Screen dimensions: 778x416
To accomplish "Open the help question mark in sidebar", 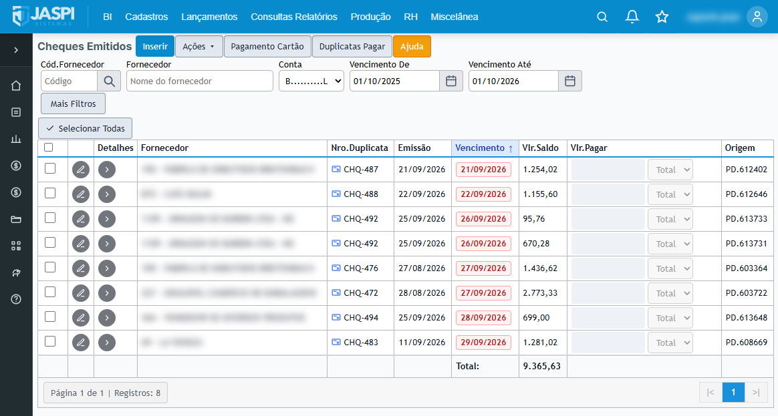I will pyautogui.click(x=16, y=299).
